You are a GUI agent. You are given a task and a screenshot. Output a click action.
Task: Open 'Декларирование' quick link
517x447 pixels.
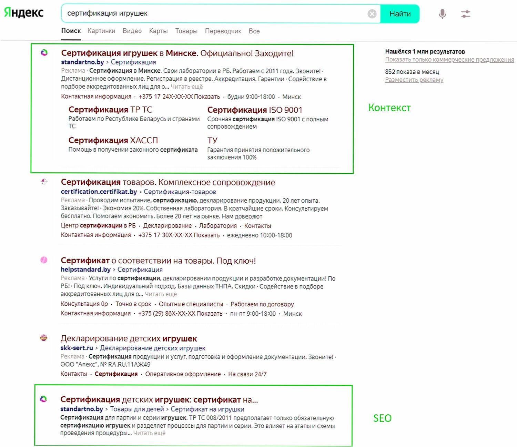click(168, 226)
